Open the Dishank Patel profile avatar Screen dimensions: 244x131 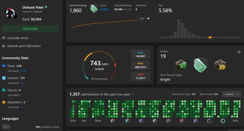[11, 13]
